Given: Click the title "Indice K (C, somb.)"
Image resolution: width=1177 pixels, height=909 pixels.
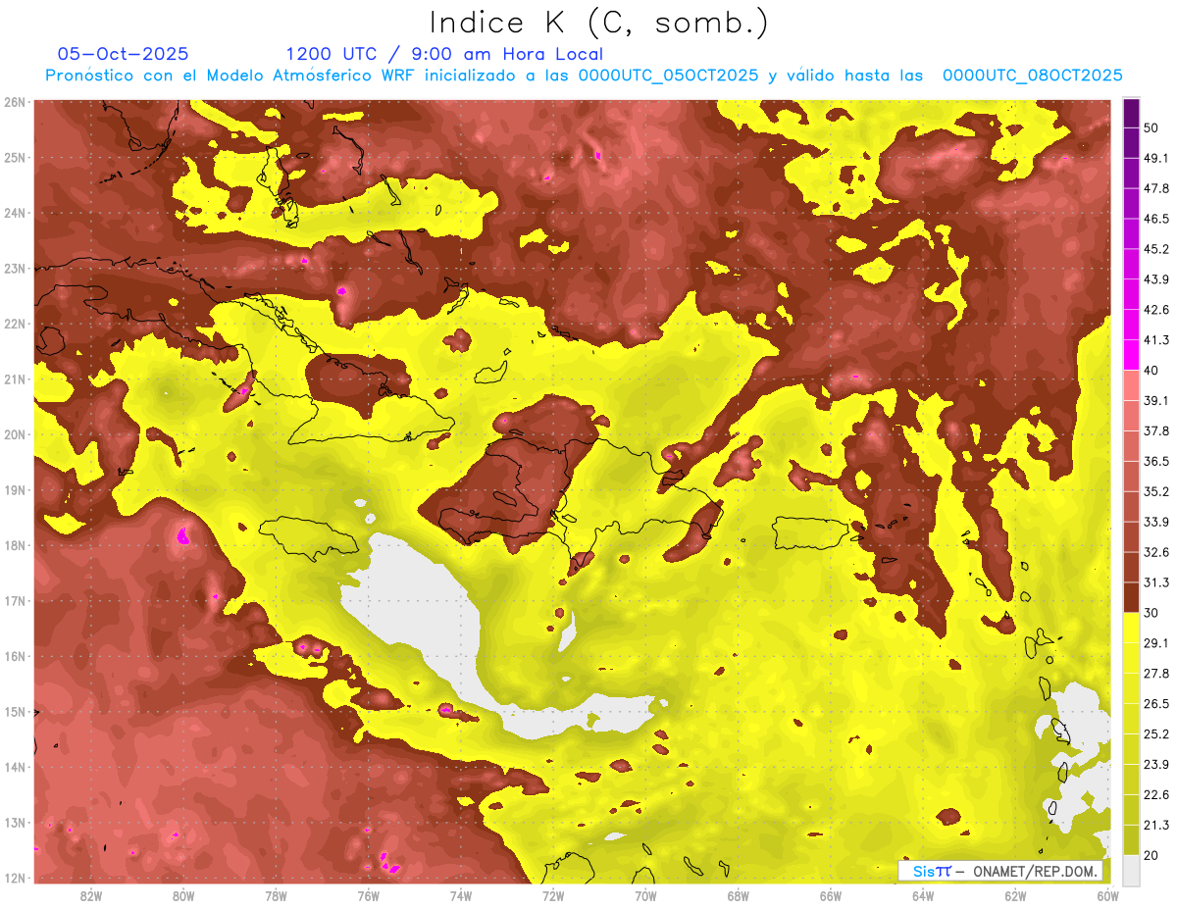Looking at the screenshot, I should [x=599, y=24].
